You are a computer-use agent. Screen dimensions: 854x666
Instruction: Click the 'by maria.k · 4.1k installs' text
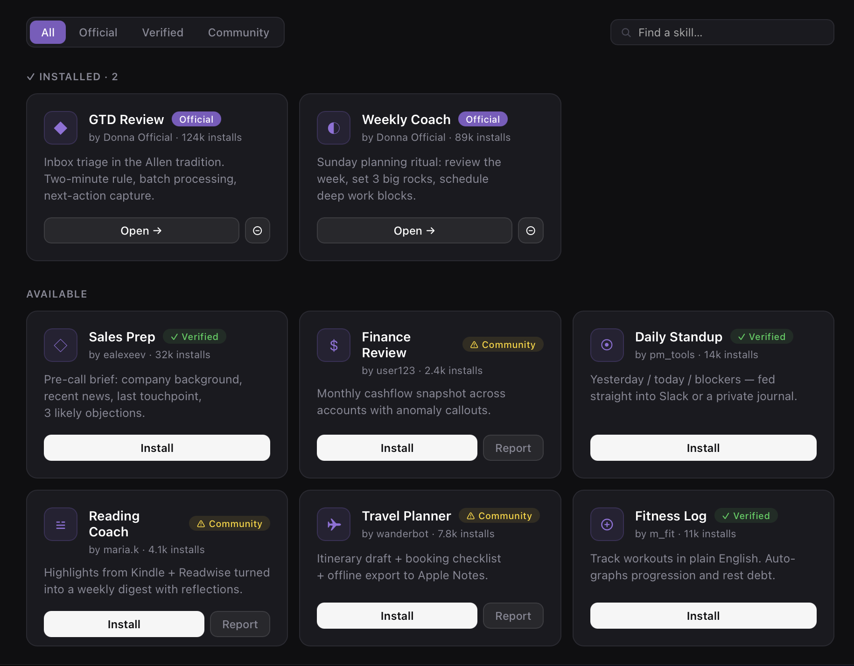click(147, 550)
